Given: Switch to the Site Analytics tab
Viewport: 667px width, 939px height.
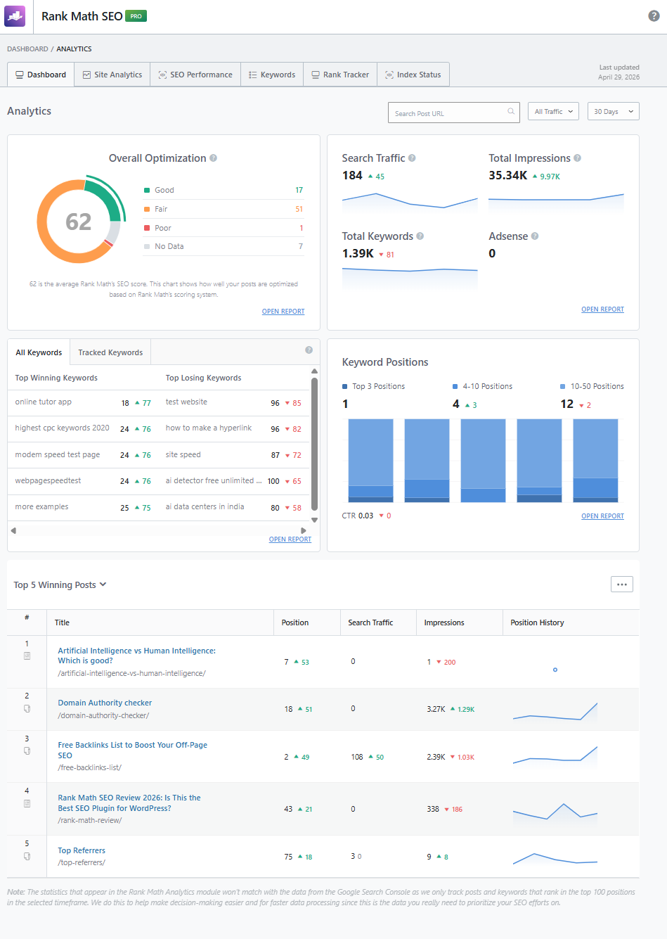Looking at the screenshot, I should 112,75.
